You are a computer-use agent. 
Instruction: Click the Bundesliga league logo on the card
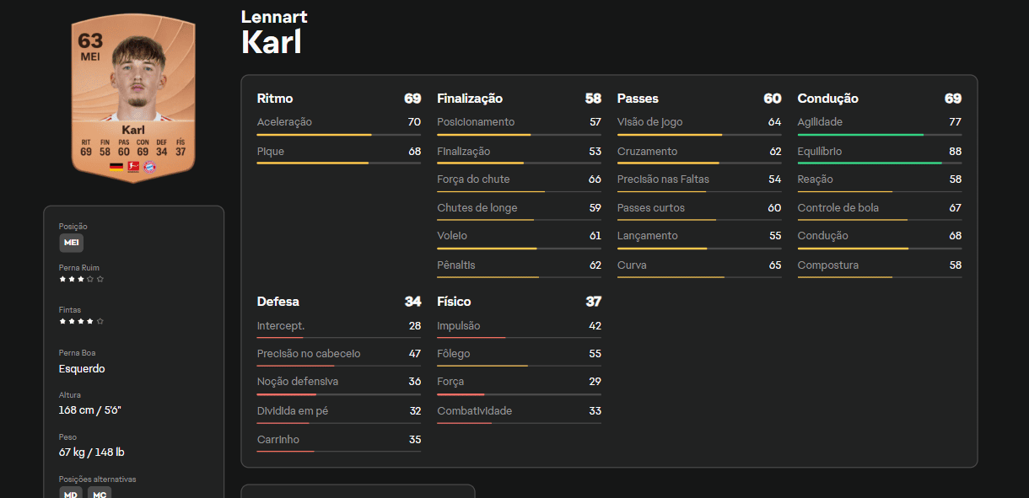coord(133,167)
